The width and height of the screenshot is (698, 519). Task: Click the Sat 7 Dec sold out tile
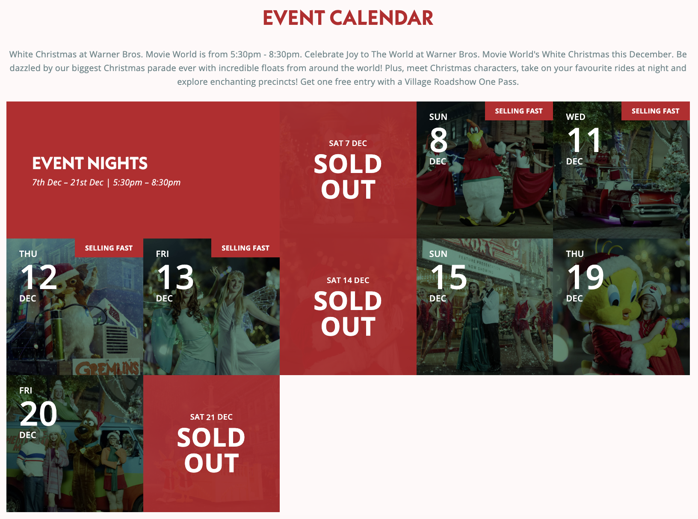(348, 170)
